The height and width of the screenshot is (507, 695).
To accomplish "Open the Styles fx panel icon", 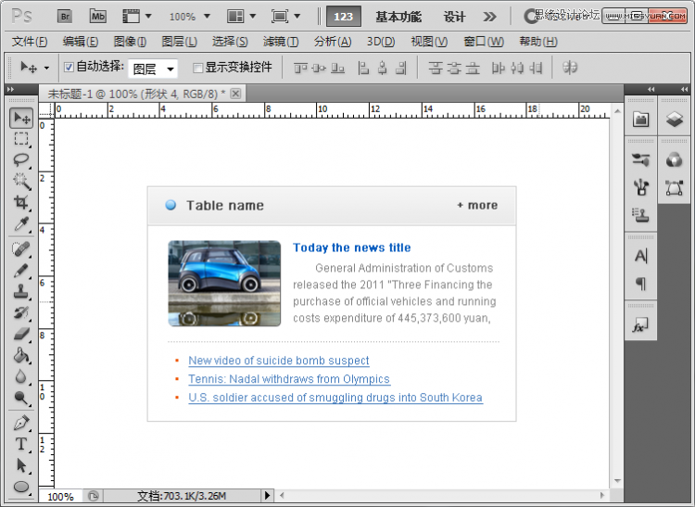I will click(x=640, y=325).
